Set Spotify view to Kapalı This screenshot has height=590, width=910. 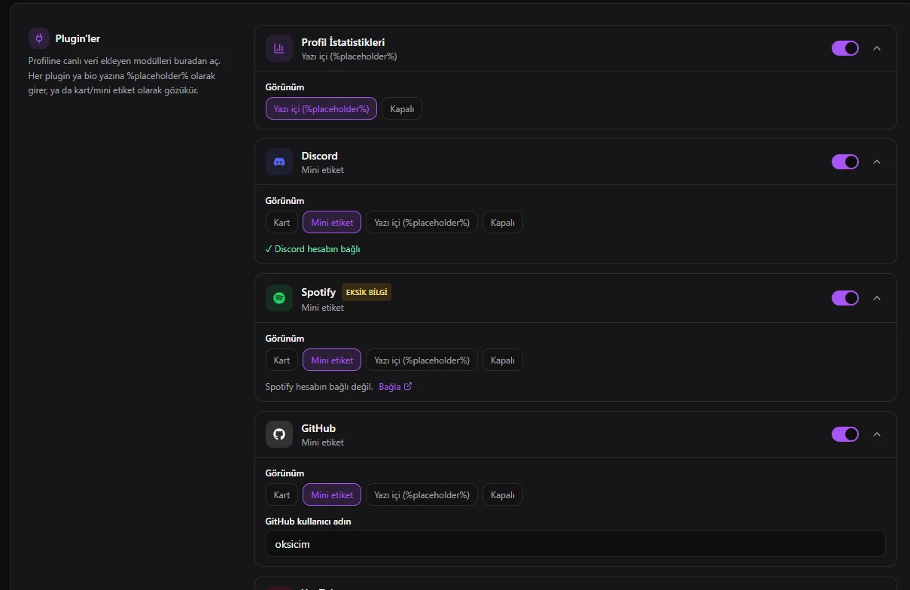(x=503, y=360)
